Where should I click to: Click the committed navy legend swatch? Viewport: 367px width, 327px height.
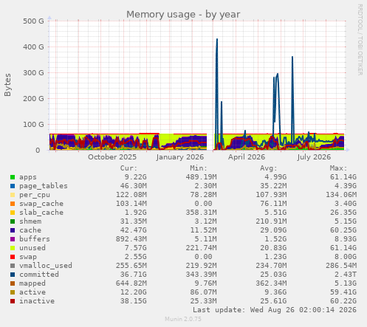point(13,275)
